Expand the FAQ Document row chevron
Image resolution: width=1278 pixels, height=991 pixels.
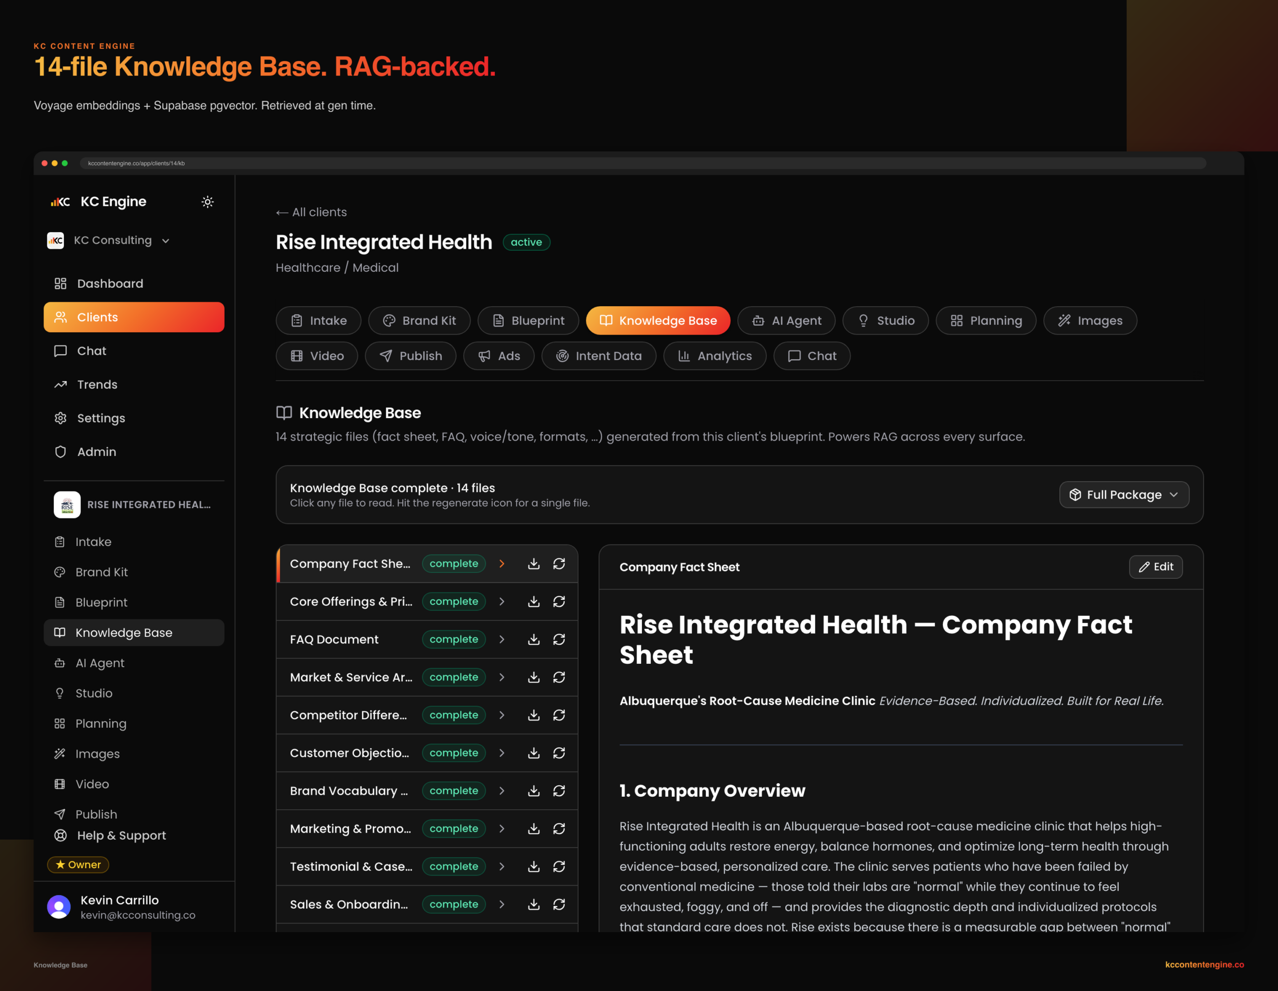[502, 639]
